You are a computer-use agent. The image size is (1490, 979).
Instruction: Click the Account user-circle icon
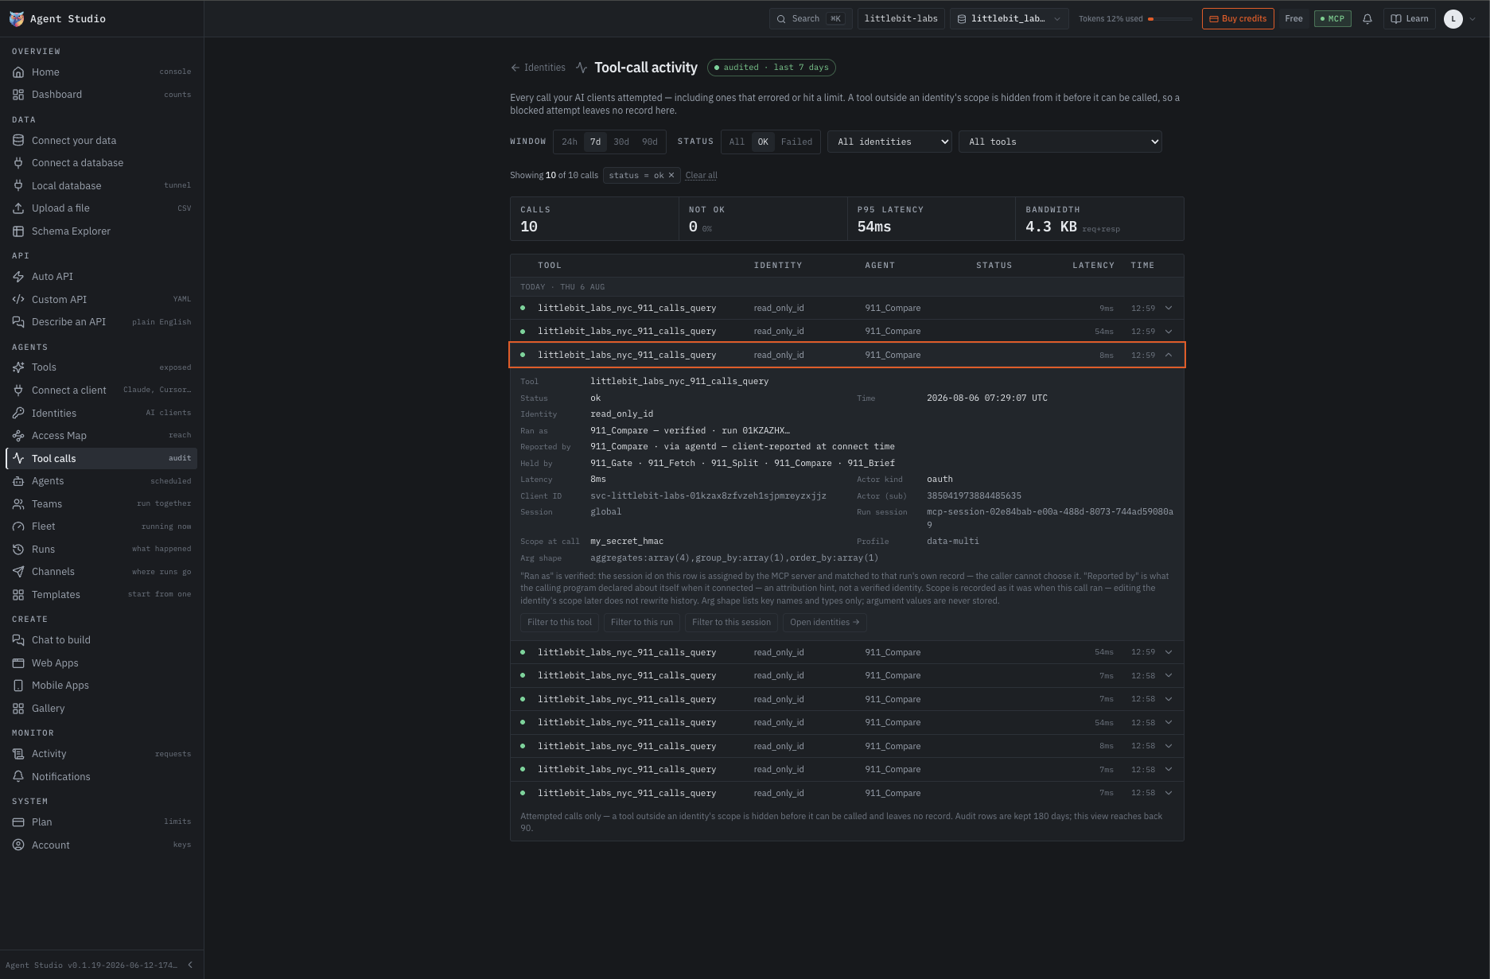point(18,845)
